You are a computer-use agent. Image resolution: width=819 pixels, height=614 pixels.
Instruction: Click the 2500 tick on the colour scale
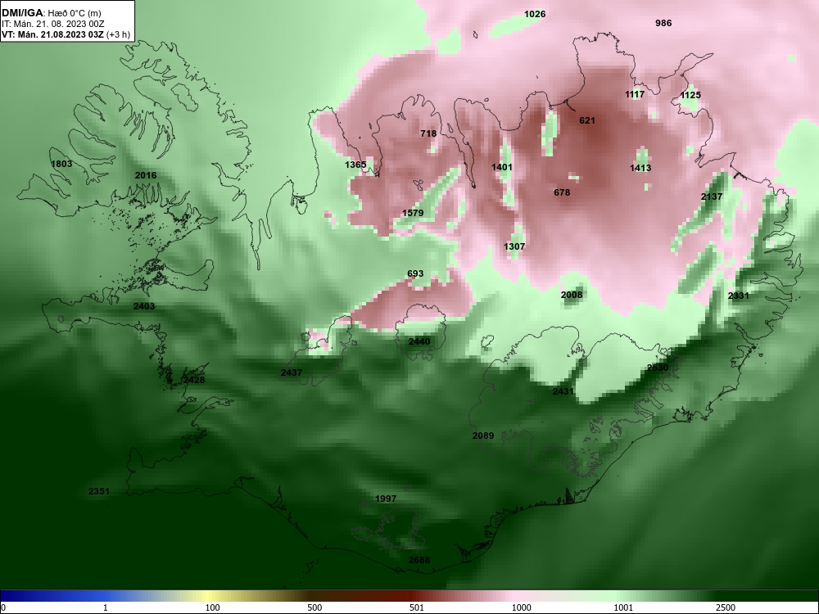[x=726, y=607]
